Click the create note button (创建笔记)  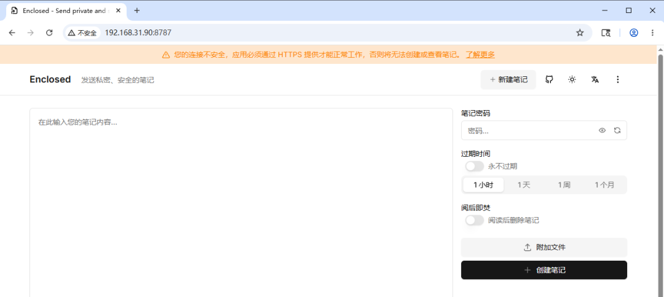point(543,270)
